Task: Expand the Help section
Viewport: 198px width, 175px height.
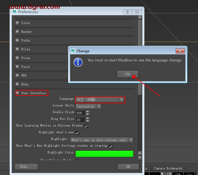Action: (x=17, y=84)
